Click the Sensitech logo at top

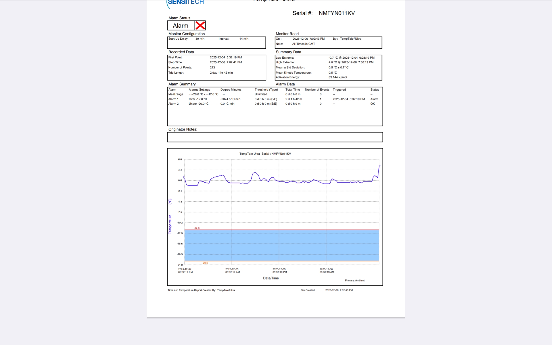[x=185, y=3]
